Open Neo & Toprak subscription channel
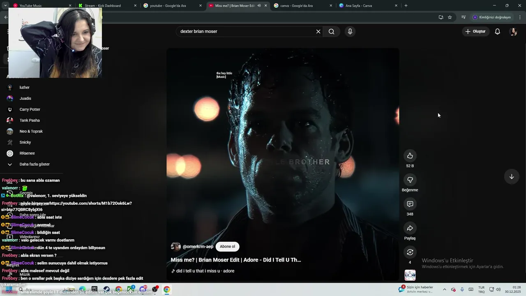The width and height of the screenshot is (526, 296). (32, 132)
